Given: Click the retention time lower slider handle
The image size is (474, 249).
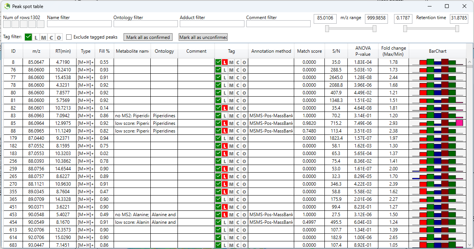Looking at the screenshot, I should (x=405, y=28).
